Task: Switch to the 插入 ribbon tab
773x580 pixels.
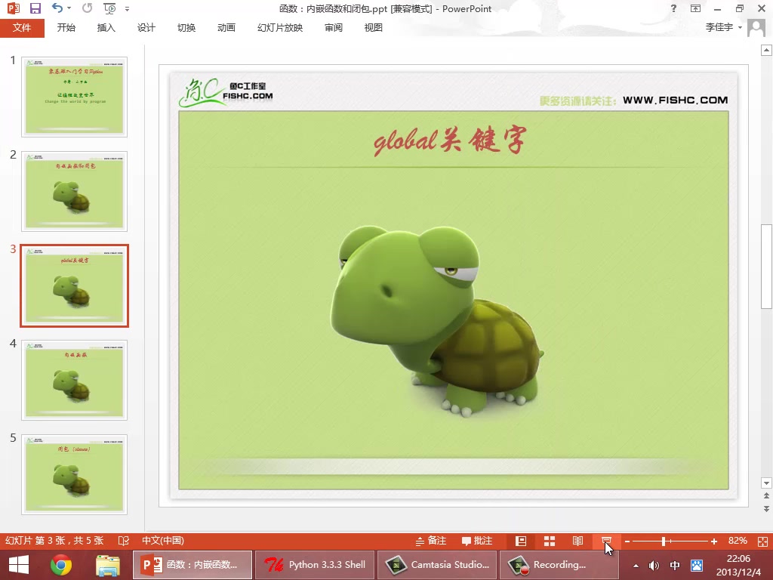Action: coord(105,27)
